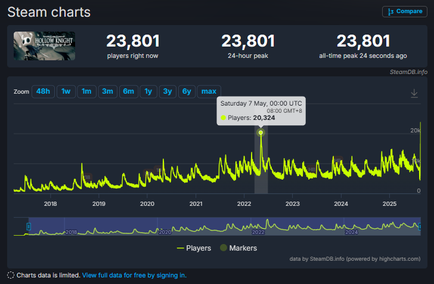Click the left navigator range handle
Screen dimensions: 434x284
point(28,226)
